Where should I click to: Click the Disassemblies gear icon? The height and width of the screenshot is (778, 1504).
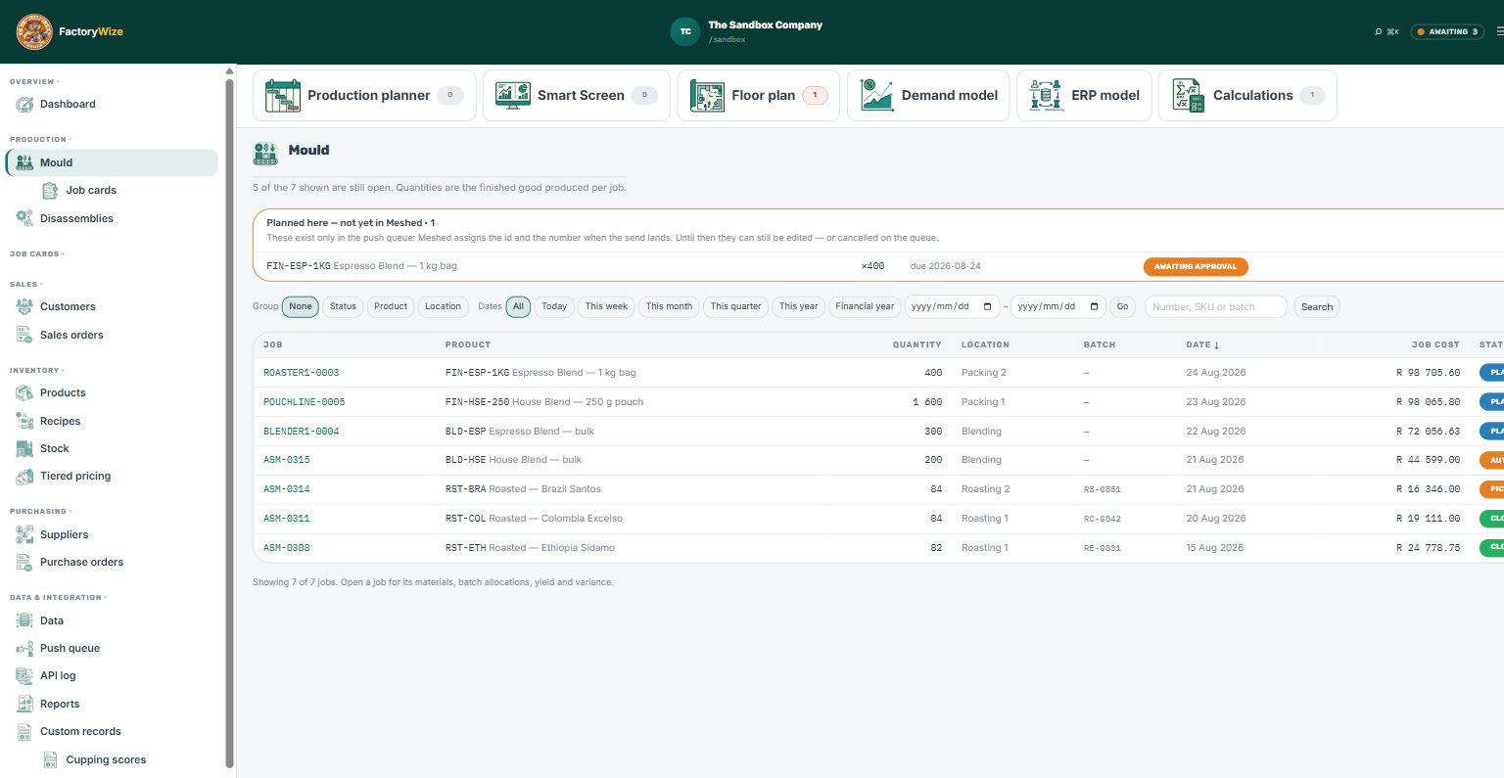click(x=24, y=218)
